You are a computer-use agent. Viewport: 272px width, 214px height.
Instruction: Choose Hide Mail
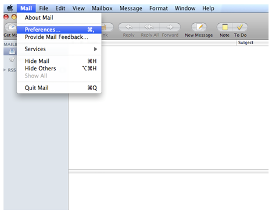click(59, 61)
